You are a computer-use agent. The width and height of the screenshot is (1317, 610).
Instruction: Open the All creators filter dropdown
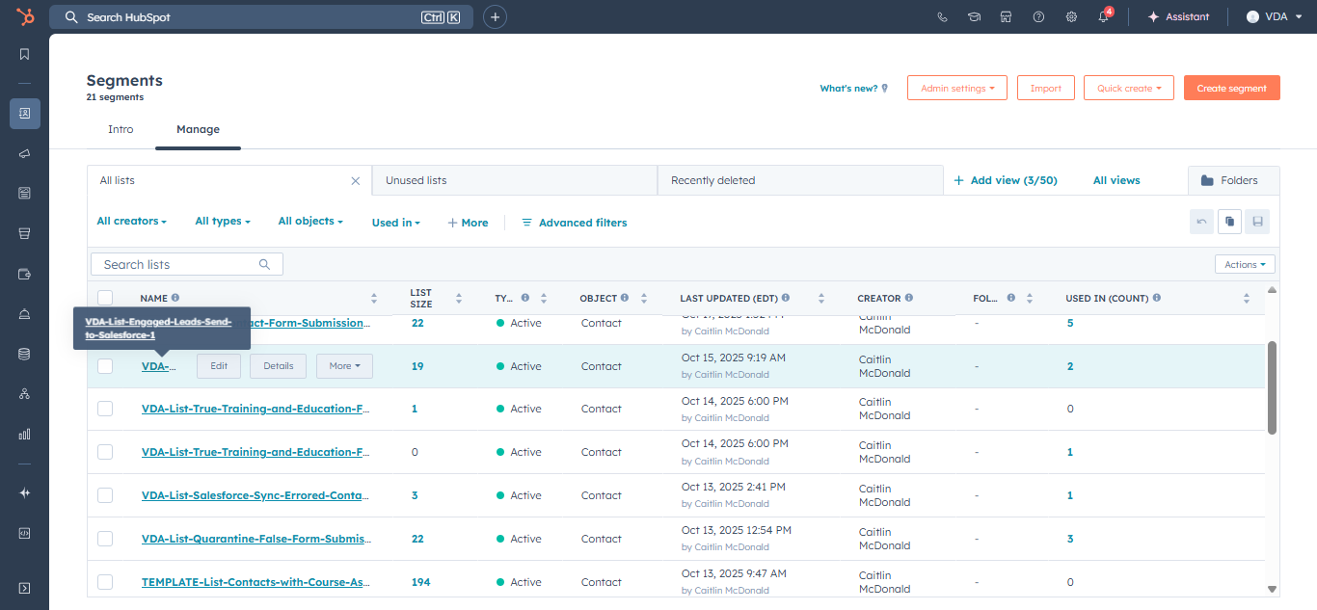coord(131,222)
